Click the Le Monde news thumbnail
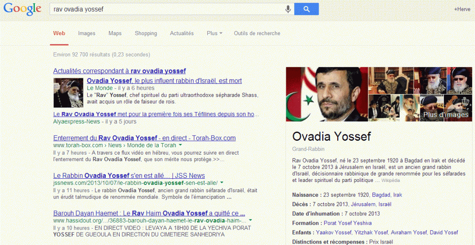475x245 pixels. click(68, 93)
